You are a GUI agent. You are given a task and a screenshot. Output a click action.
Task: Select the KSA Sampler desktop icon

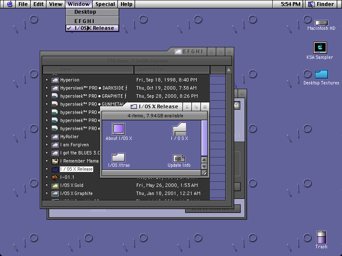point(320,48)
